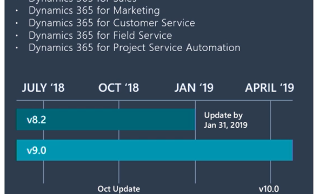Click bullet point before Customer Service item
319x194 pixels.
[x=17, y=23]
